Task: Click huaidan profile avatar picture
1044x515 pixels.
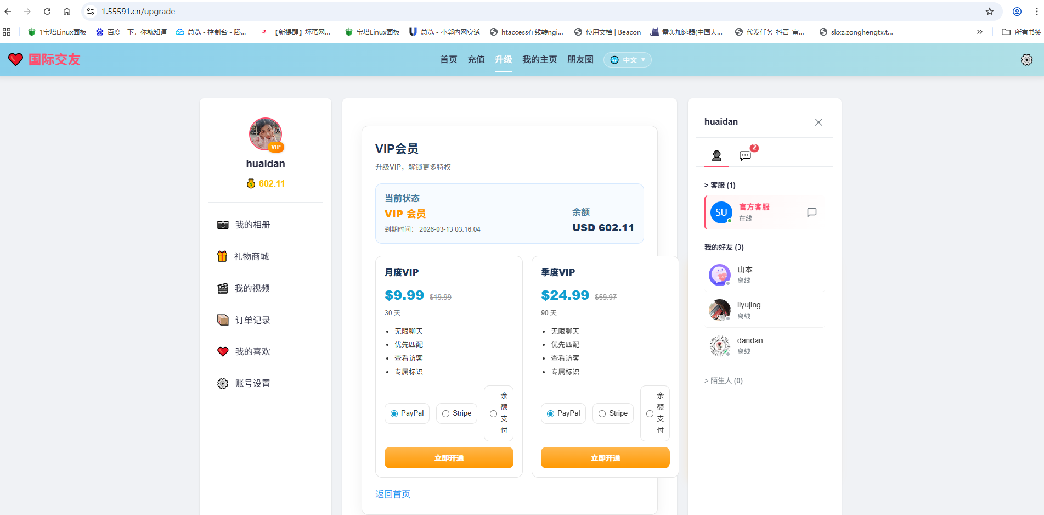Action: click(x=266, y=134)
